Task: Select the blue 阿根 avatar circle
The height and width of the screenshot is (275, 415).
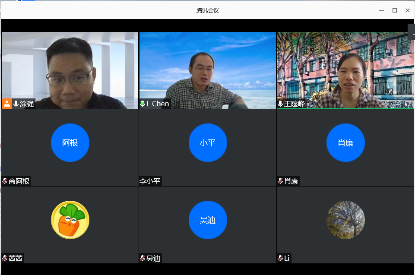Action: [x=70, y=143]
